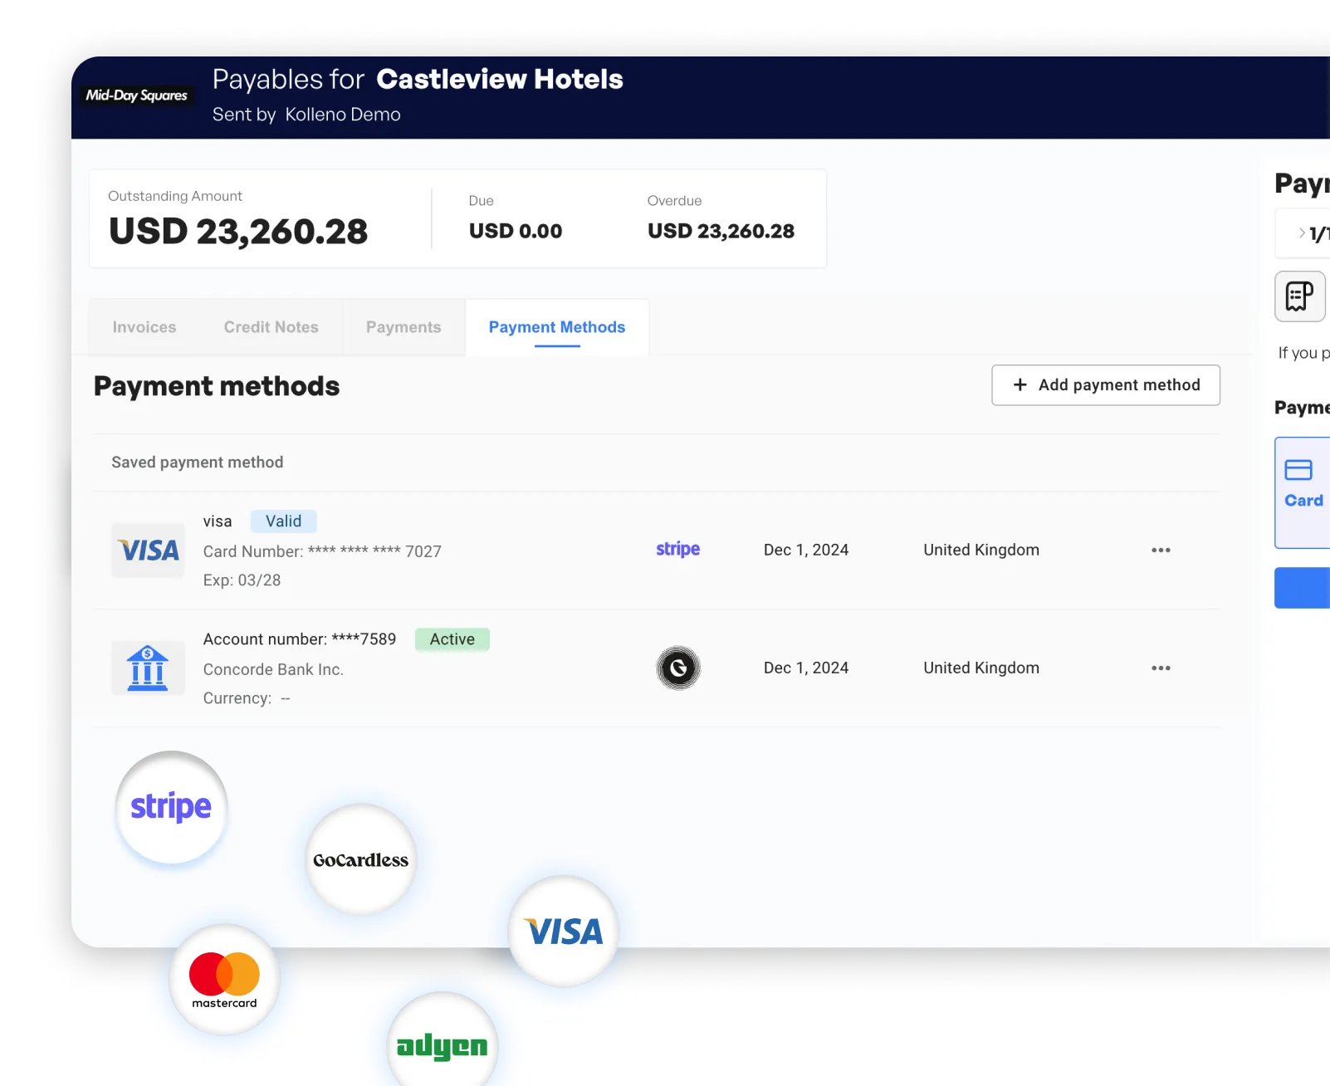Click the plus icon in Add payment method
The width and height of the screenshot is (1330, 1086).
click(x=1020, y=384)
